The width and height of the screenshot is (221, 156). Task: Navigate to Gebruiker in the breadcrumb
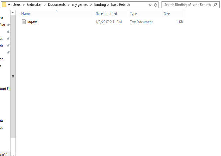pyautogui.click(x=34, y=4)
